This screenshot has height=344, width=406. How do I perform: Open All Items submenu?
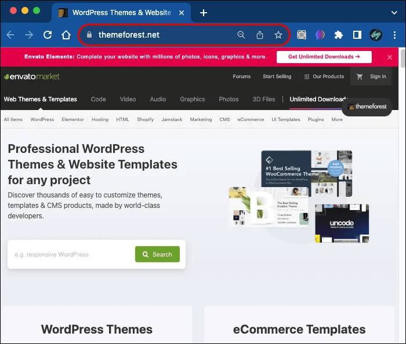coord(13,119)
